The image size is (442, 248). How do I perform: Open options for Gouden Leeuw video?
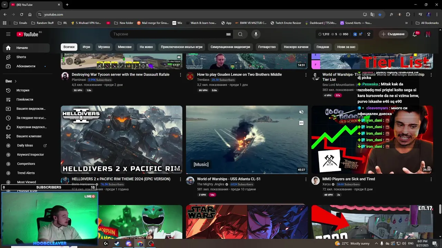coord(306,75)
